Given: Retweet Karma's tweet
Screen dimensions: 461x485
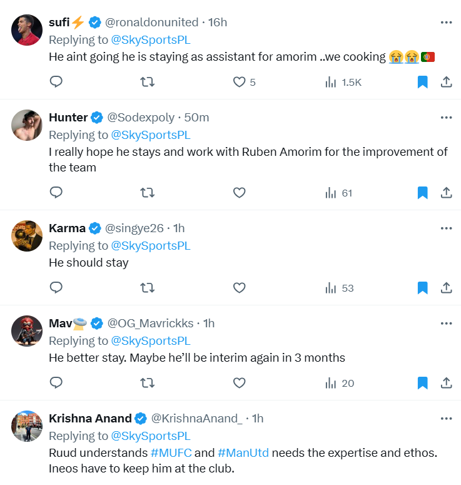Looking at the screenshot, I should (x=148, y=288).
